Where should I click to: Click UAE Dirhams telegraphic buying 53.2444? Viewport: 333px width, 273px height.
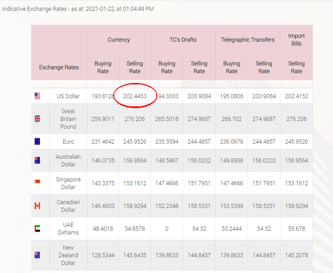(231, 229)
